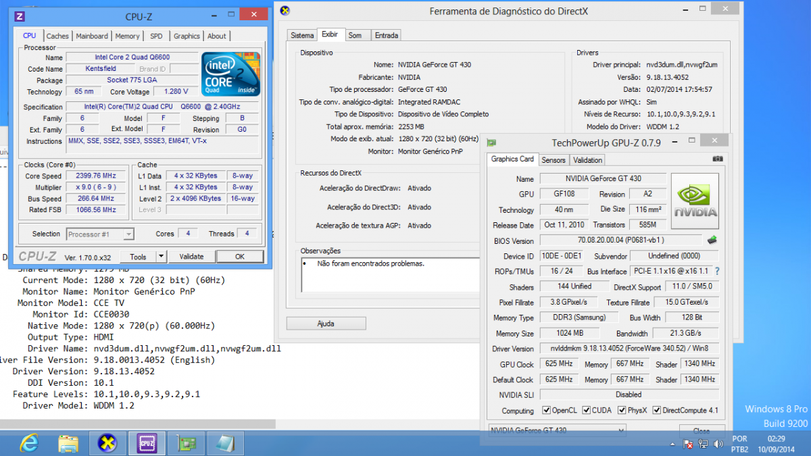
Task: Expand the Tools dropdown arrow in CPU-Z
Action: [x=161, y=257]
